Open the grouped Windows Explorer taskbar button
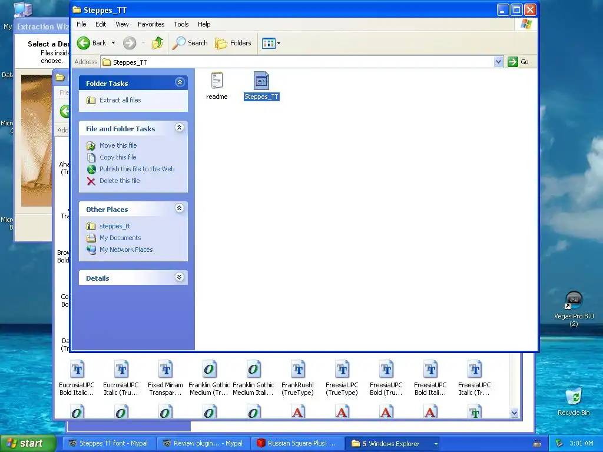This screenshot has height=452, width=603. point(392,443)
